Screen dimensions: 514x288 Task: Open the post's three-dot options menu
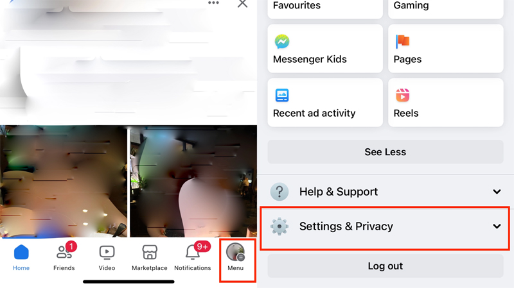213,3
